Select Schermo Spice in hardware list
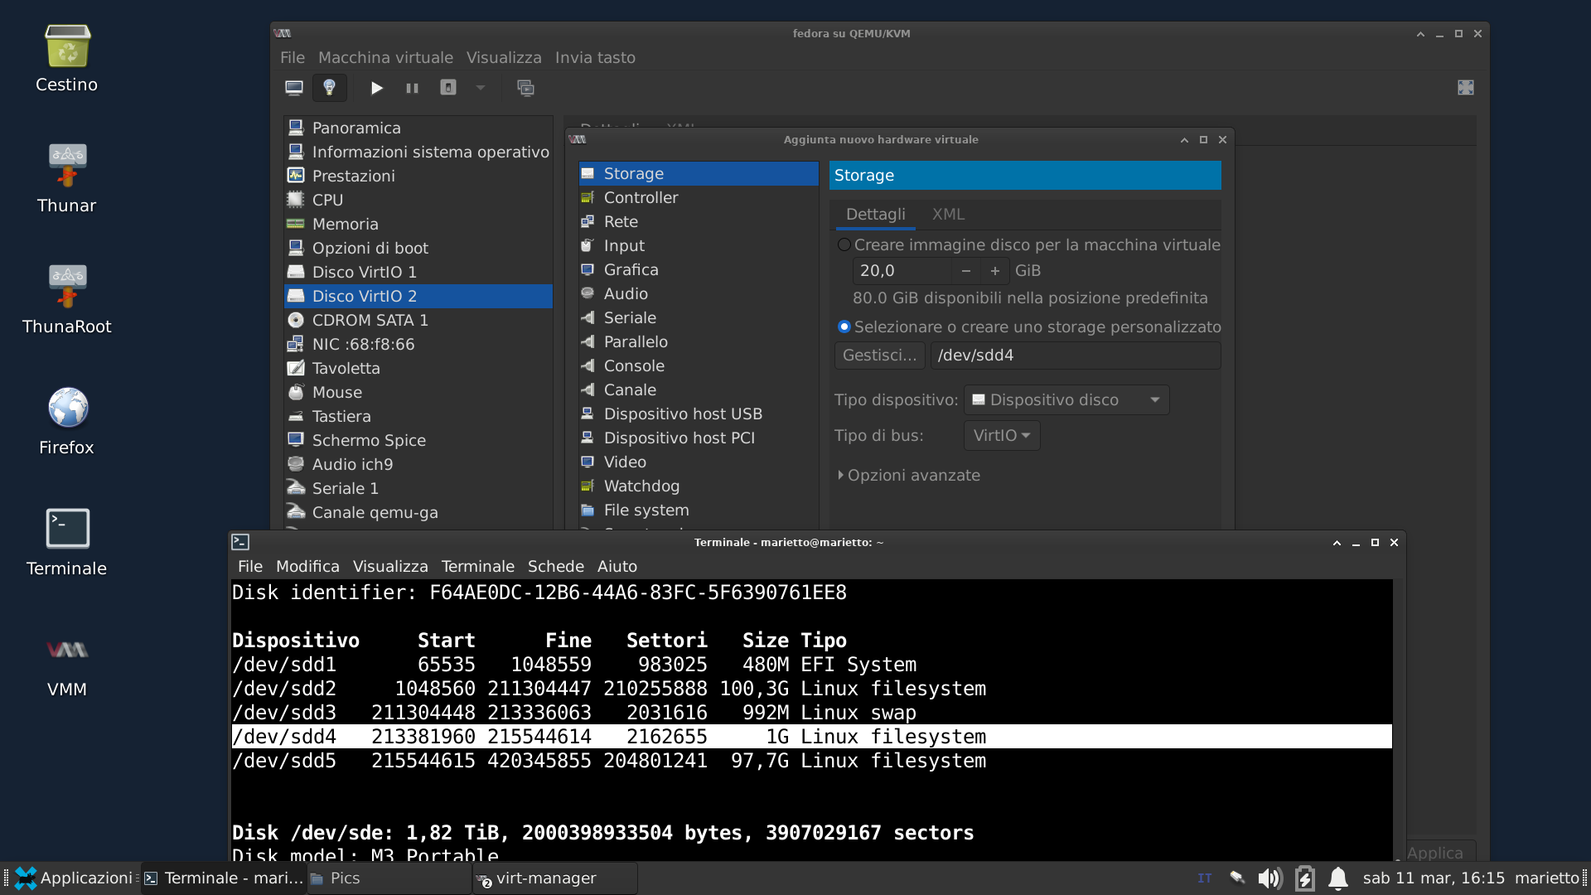Image resolution: width=1591 pixels, height=895 pixels. pos(418,440)
